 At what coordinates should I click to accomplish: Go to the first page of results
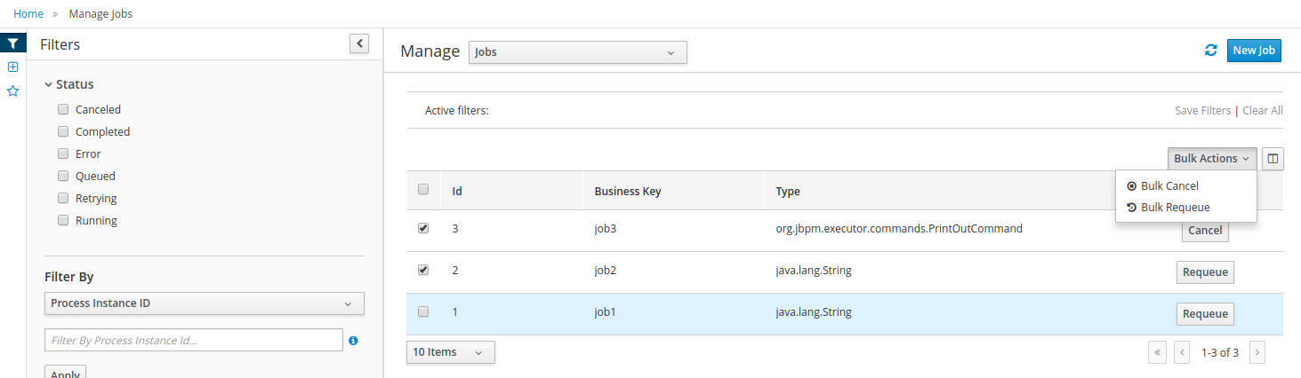coord(1157,352)
